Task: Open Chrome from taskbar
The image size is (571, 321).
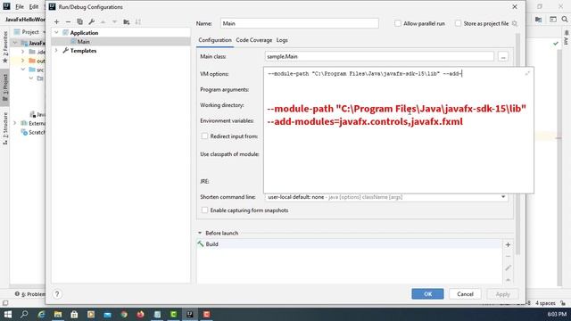Action: (124, 314)
